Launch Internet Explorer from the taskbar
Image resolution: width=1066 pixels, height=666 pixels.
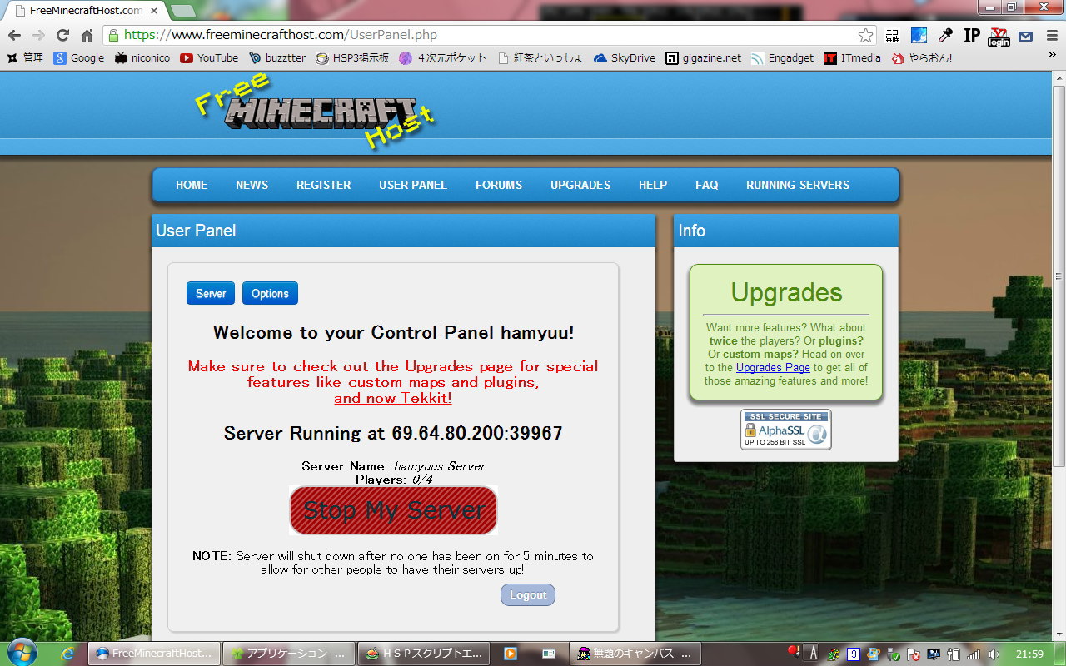coord(68,654)
